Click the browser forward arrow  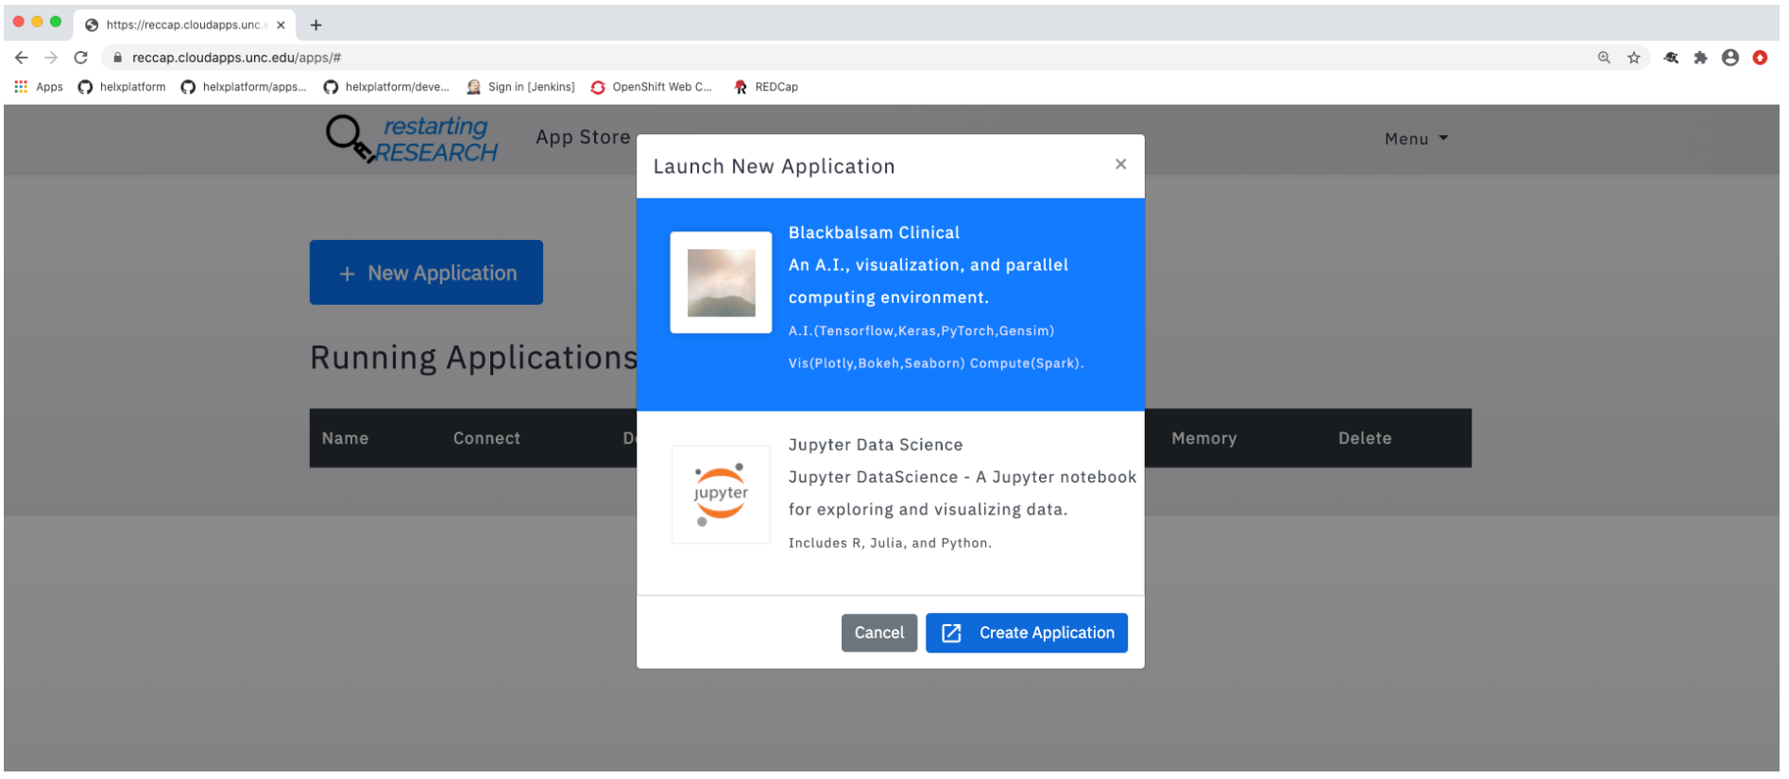51,58
